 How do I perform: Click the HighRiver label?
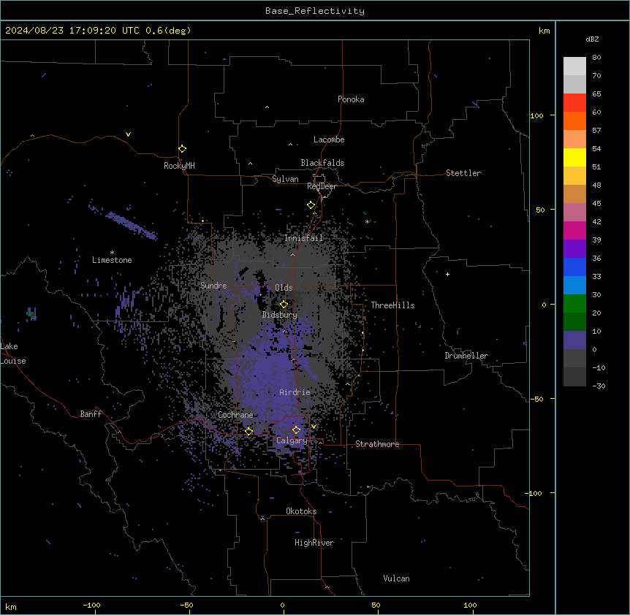point(314,543)
